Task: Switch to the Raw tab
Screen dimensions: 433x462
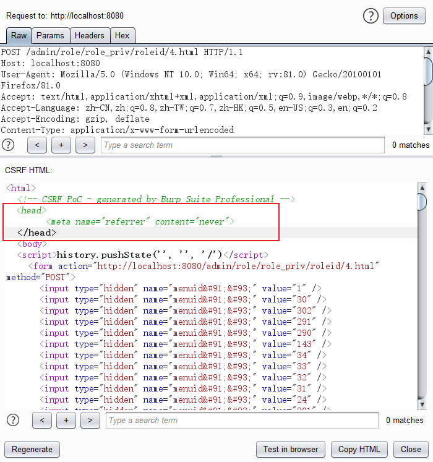Action: click(19, 36)
